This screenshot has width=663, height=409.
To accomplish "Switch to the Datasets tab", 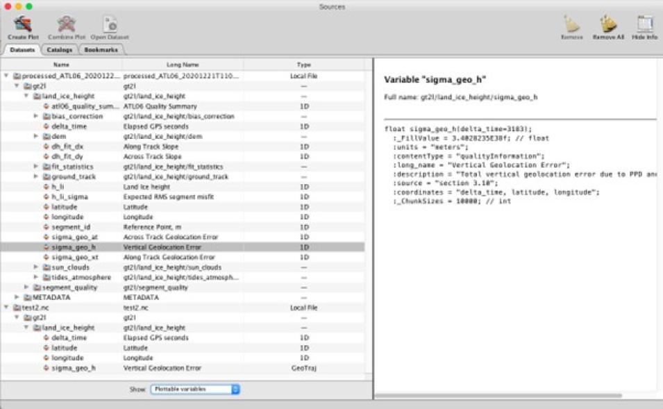I will click(x=22, y=50).
